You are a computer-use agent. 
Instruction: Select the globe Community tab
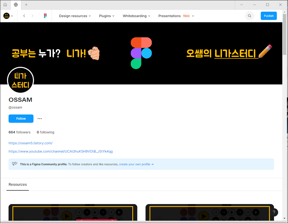pyautogui.click(x=16, y=5)
